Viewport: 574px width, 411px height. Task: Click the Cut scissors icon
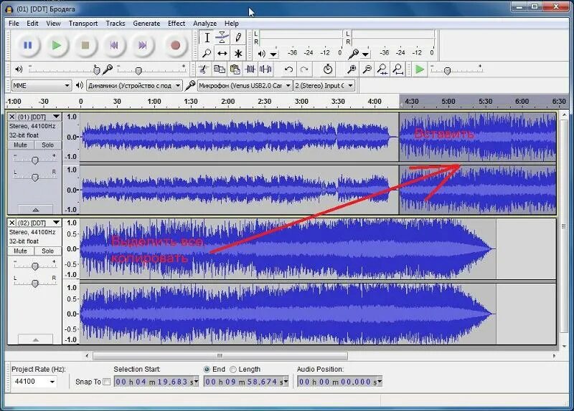pyautogui.click(x=204, y=69)
